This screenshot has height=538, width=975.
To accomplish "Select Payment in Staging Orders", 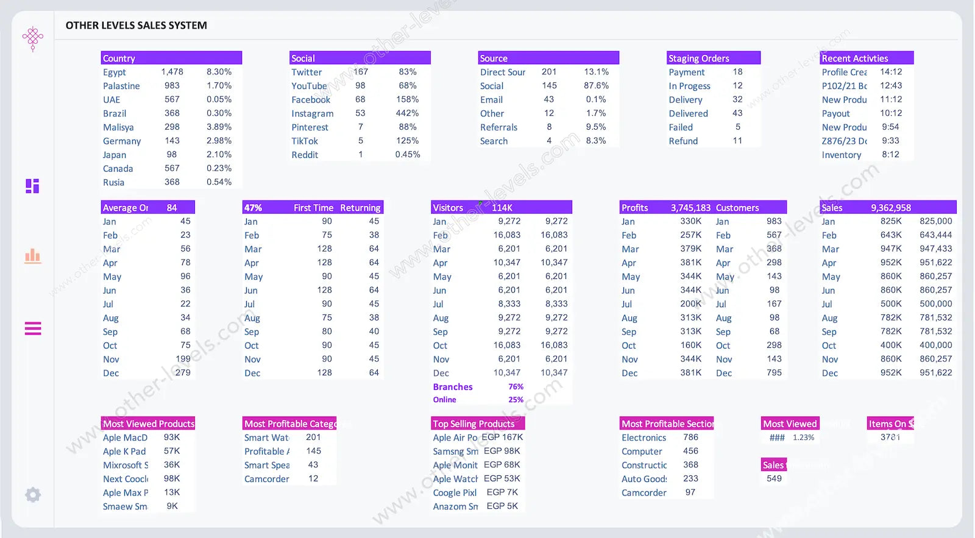I will [687, 72].
